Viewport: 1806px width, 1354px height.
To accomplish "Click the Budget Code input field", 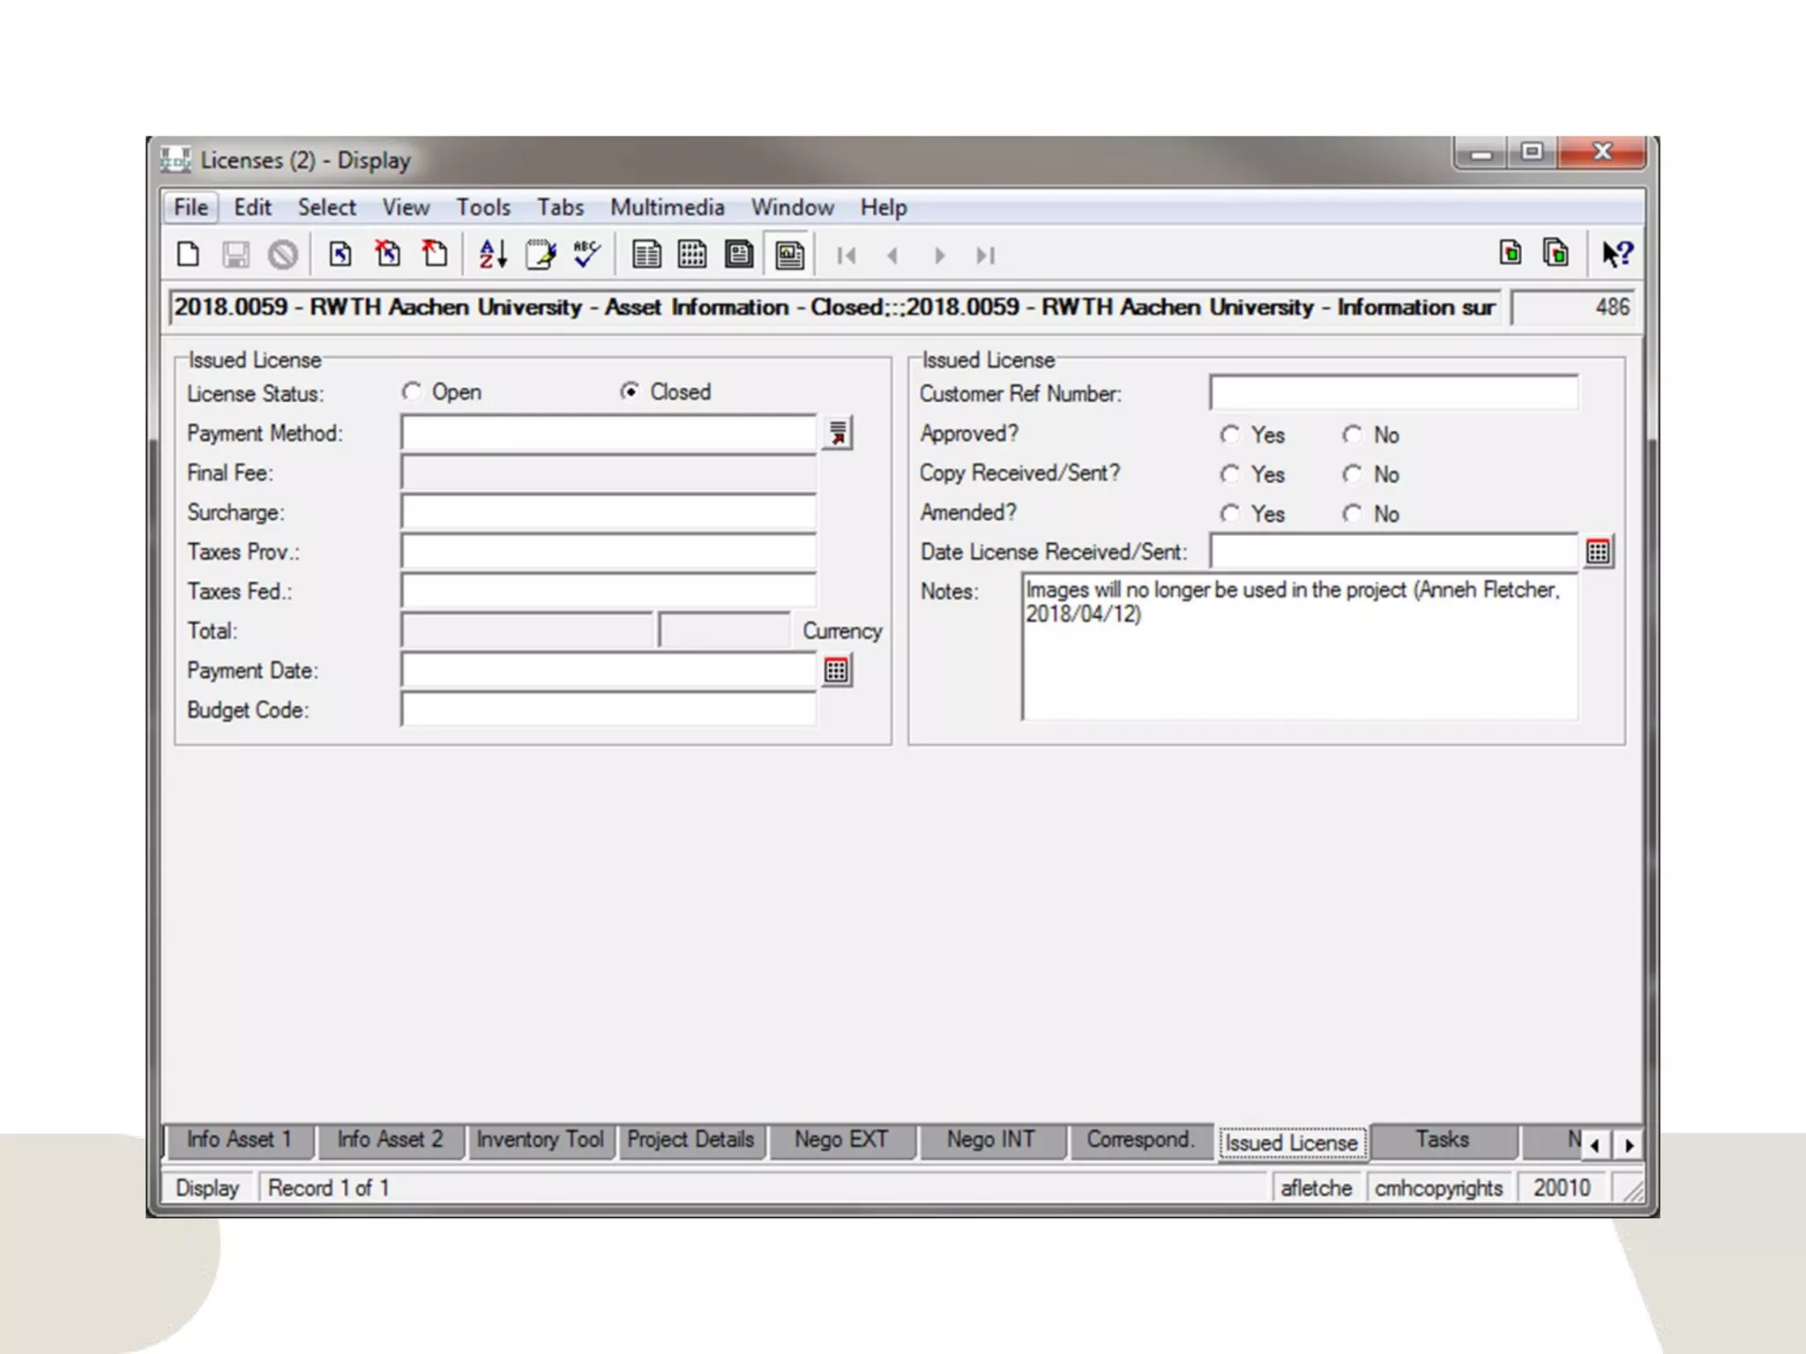I will (x=608, y=710).
